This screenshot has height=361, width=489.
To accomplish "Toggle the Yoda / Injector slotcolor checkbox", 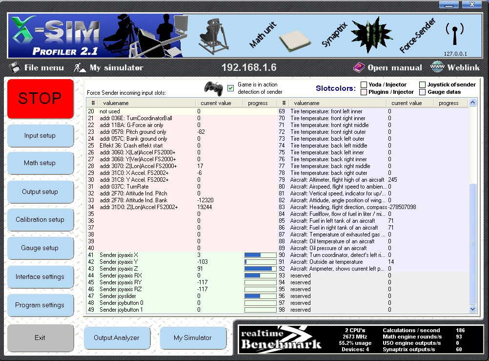I will point(364,85).
